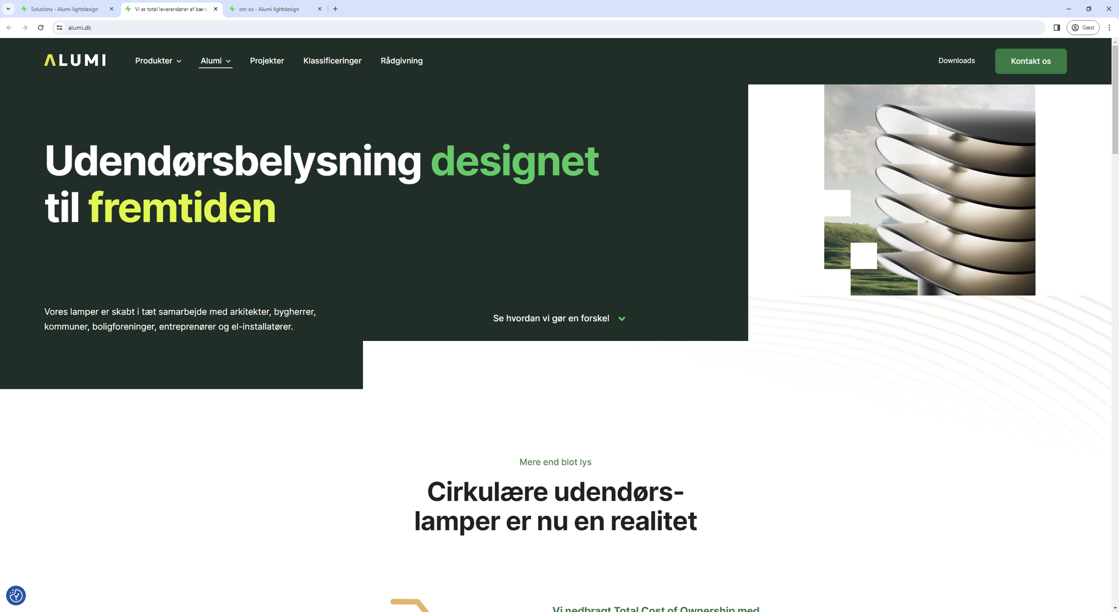Open the cookie settings badge
1119x612 pixels.
pyautogui.click(x=16, y=595)
